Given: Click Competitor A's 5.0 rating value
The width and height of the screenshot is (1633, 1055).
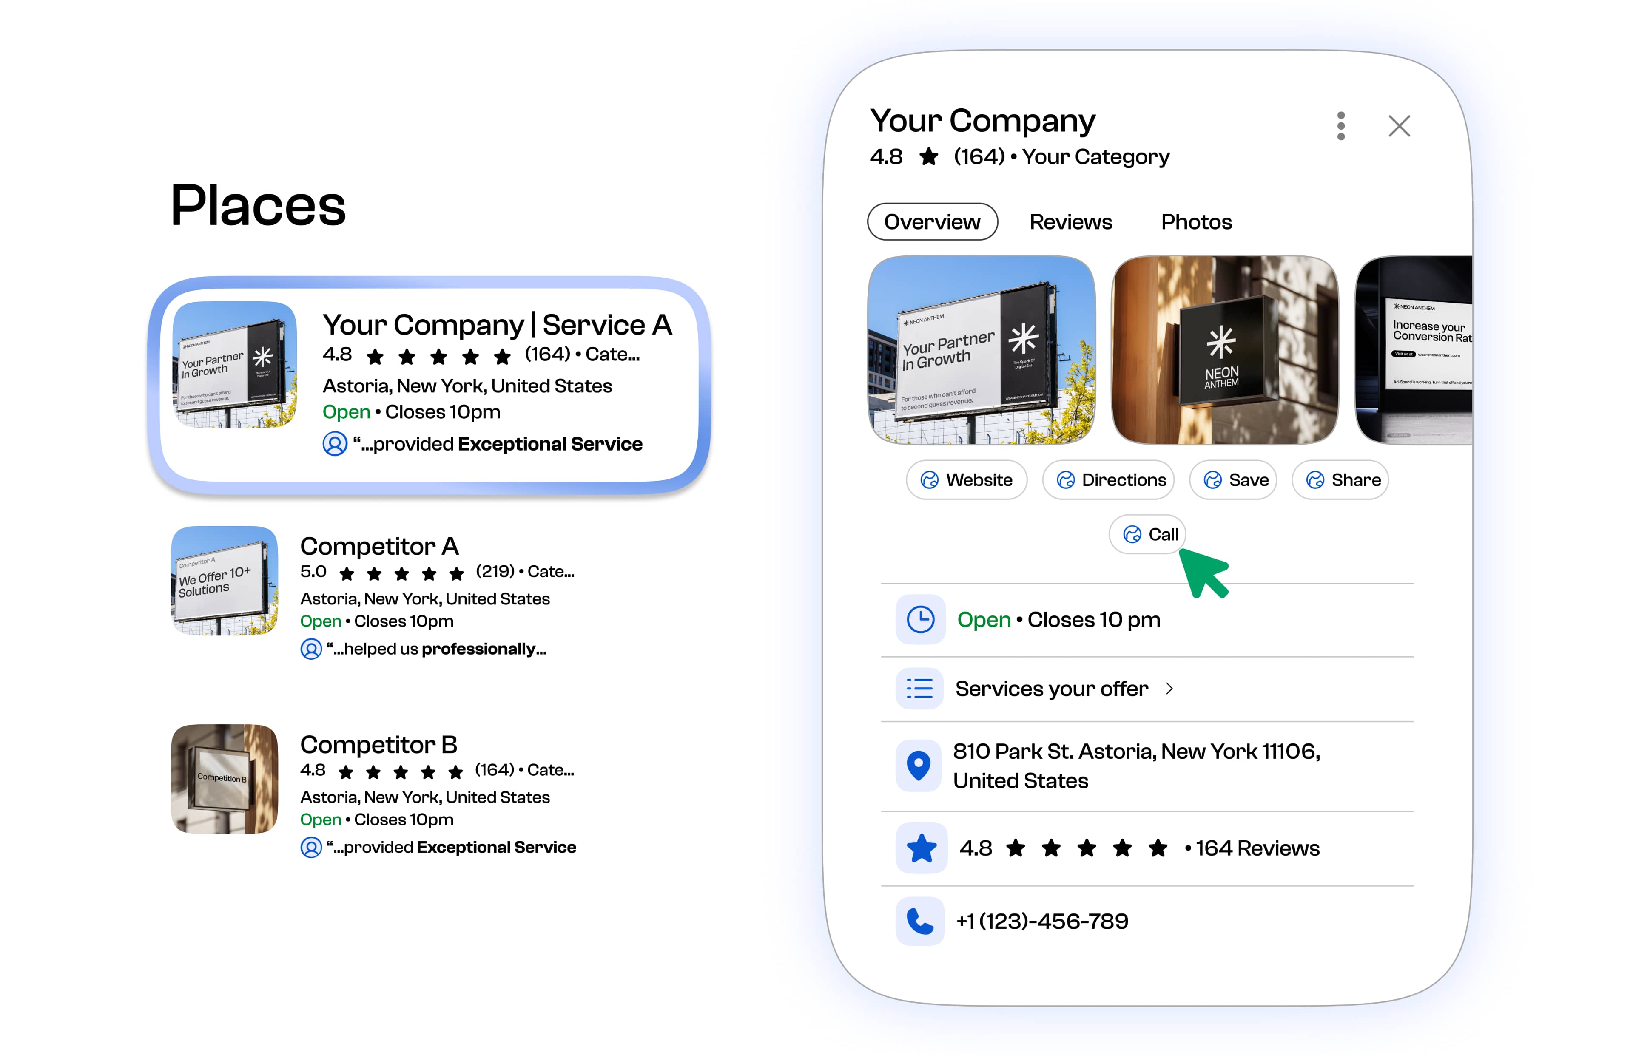Looking at the screenshot, I should (313, 571).
